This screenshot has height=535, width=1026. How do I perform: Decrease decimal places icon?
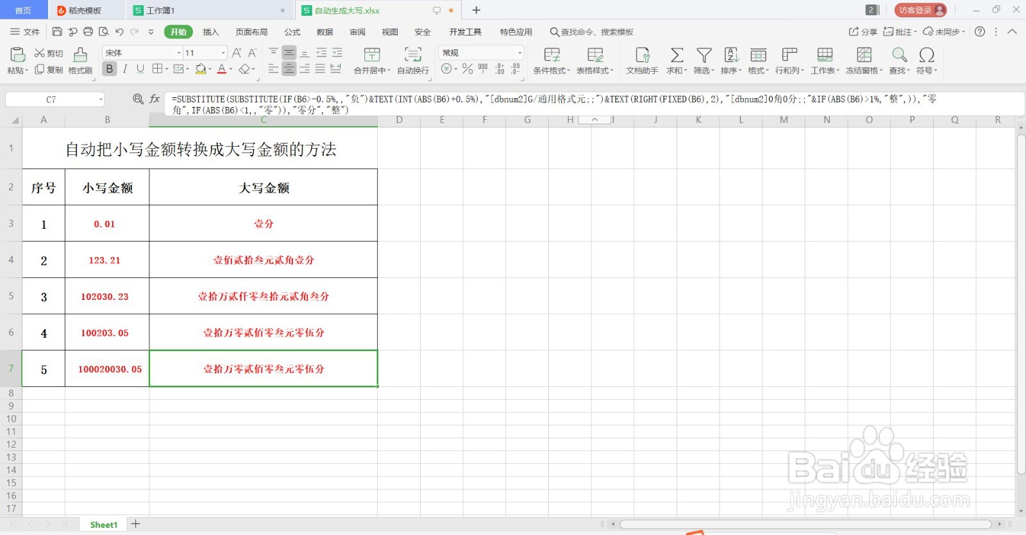[x=516, y=69]
